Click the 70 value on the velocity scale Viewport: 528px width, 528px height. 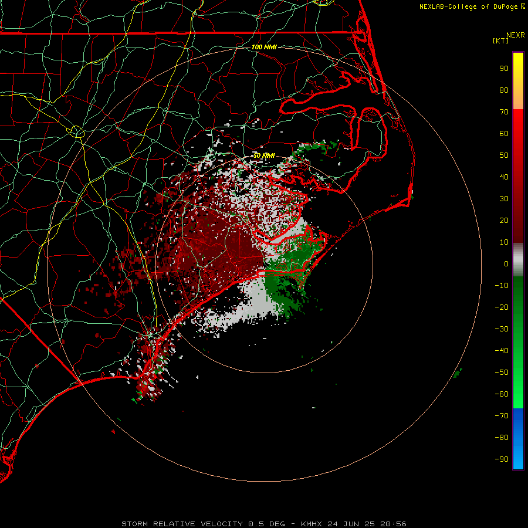point(504,112)
